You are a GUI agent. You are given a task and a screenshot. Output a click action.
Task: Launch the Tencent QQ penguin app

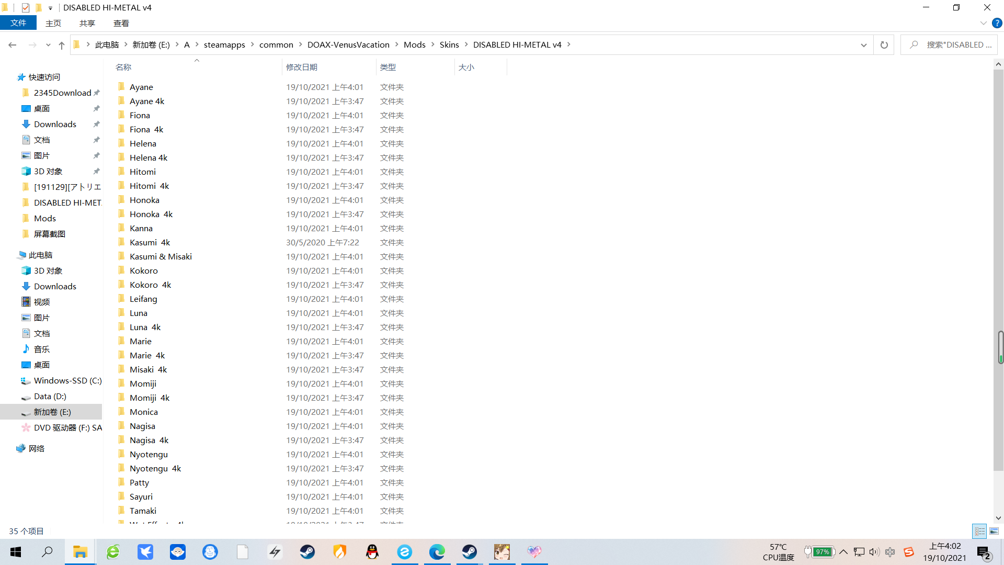tap(372, 552)
